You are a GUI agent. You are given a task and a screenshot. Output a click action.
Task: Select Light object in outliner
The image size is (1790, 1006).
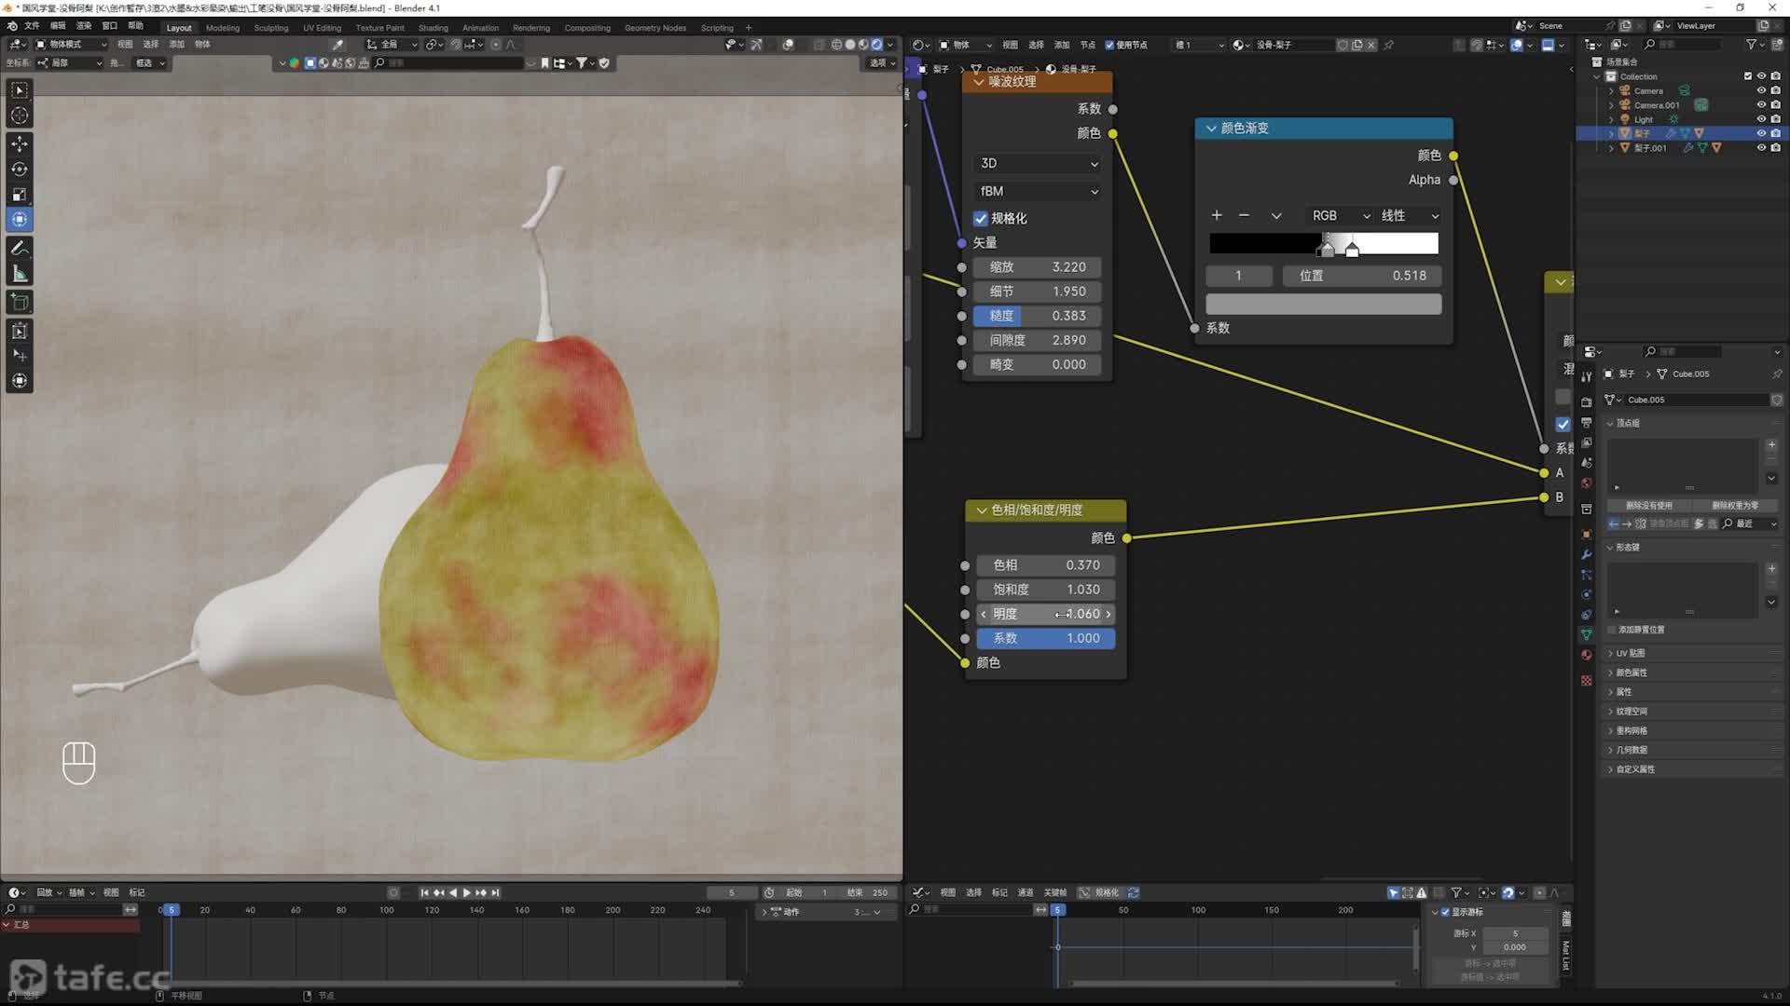pyautogui.click(x=1643, y=119)
